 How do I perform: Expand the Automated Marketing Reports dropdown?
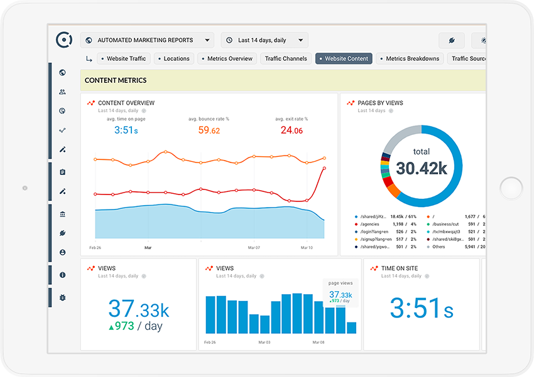147,40
